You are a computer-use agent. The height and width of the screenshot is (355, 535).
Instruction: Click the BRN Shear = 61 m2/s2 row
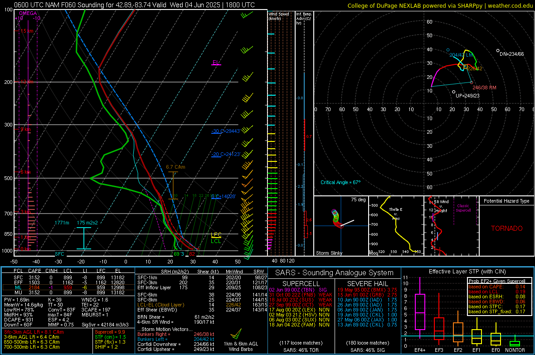click(176, 317)
